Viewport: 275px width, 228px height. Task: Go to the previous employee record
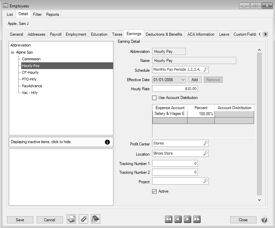[178, 220]
